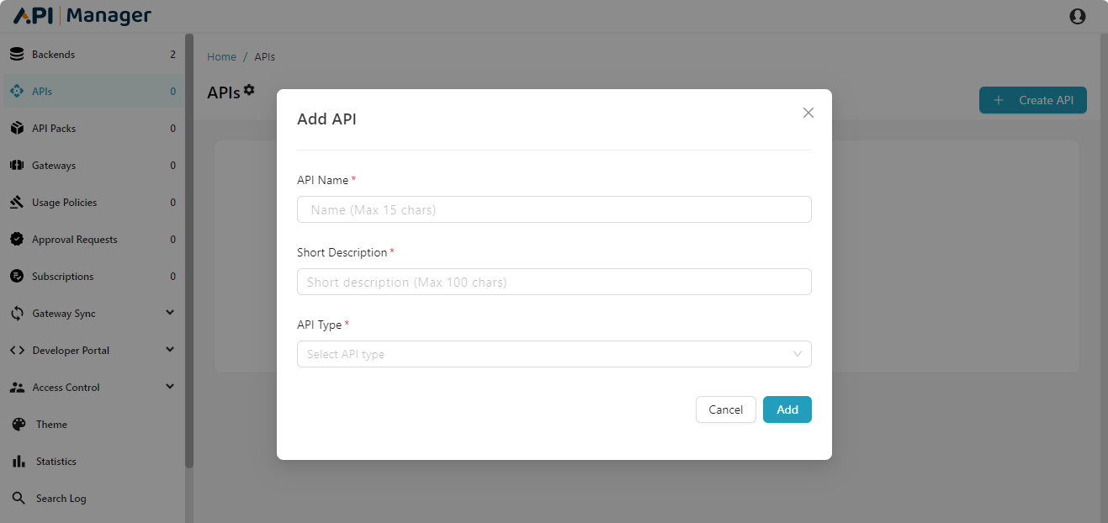This screenshot has height=523, width=1108.
Task: Open the API Type dropdown
Action: [x=554, y=354]
